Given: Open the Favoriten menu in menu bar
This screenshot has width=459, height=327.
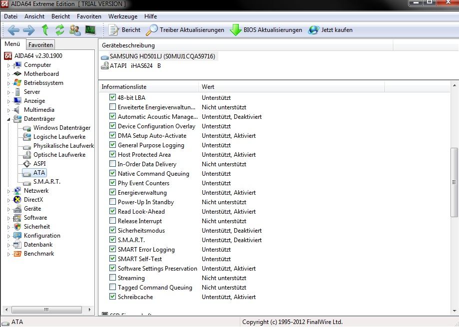Looking at the screenshot, I should pos(89,16).
